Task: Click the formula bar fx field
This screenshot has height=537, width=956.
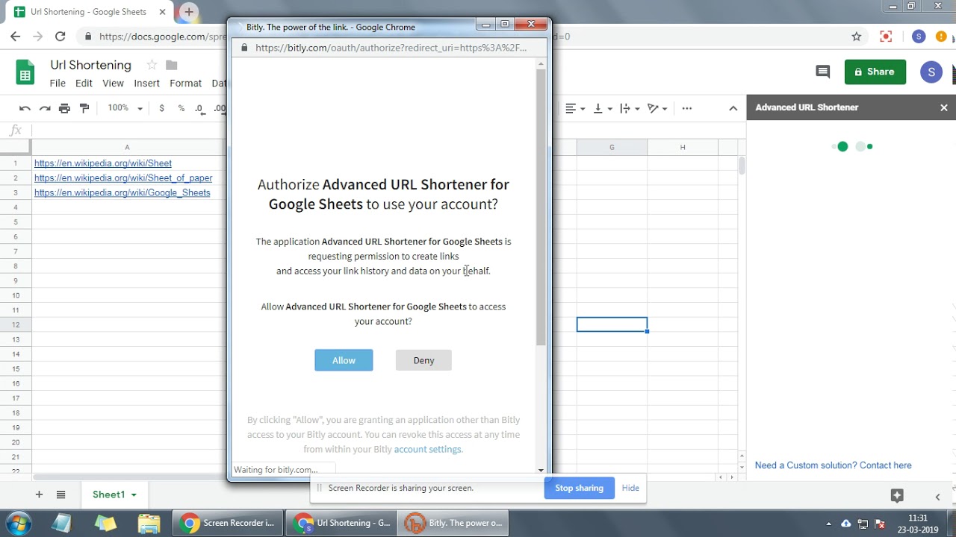Action: click(388, 131)
